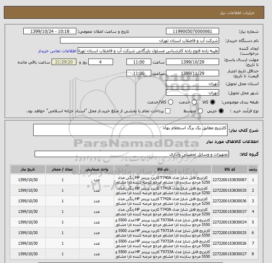The height and width of the screenshot is (263, 272).
Task: Click the response deadline date 1399/10/29
Action: tap(193, 62)
